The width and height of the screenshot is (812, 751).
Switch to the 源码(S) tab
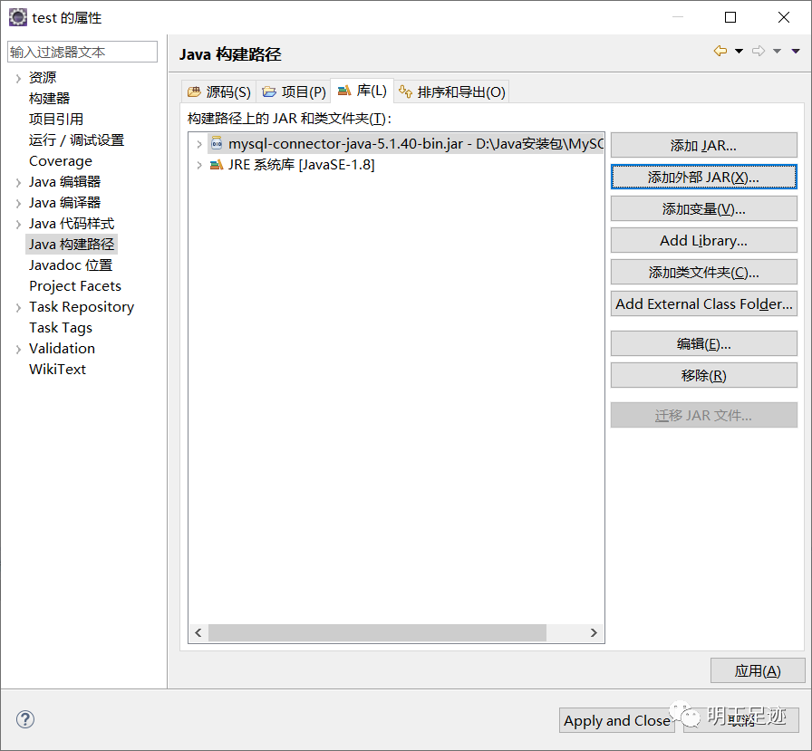(219, 92)
